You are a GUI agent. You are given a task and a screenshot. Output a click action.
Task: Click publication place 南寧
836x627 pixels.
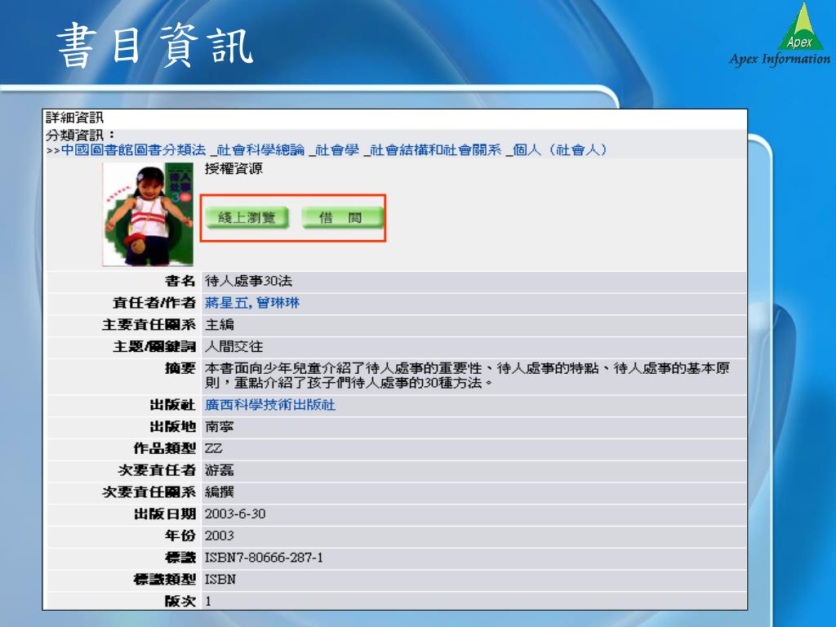[220, 426]
